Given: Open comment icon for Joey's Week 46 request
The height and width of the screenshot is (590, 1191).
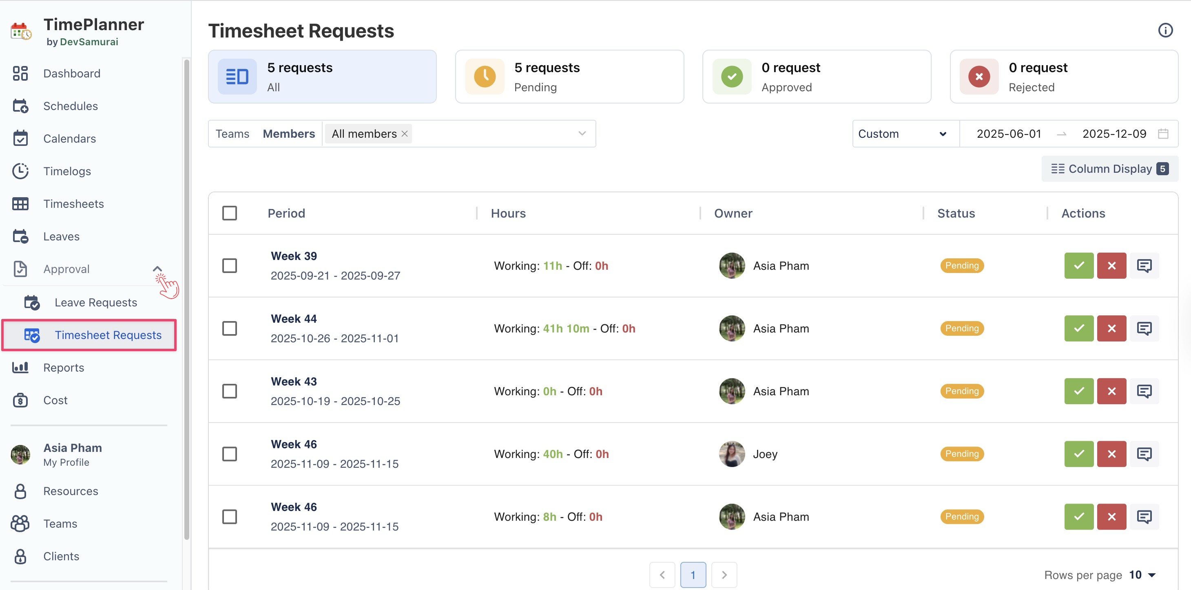Looking at the screenshot, I should [x=1144, y=454].
